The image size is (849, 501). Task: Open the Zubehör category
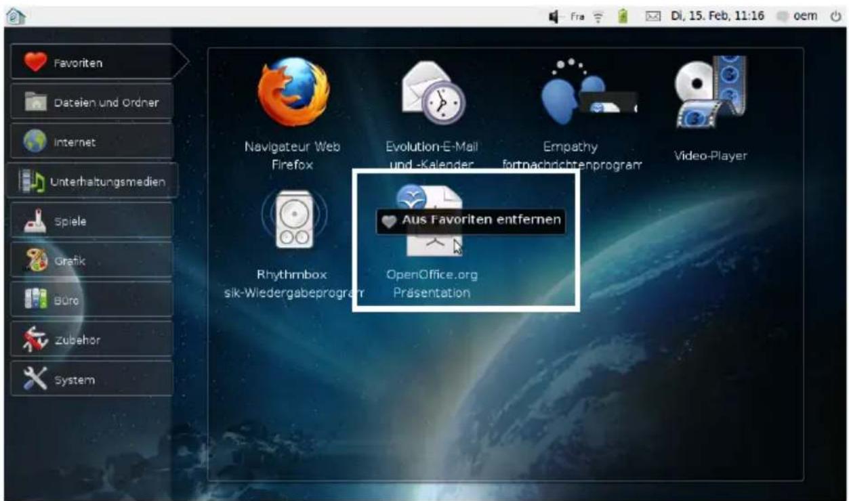point(92,340)
